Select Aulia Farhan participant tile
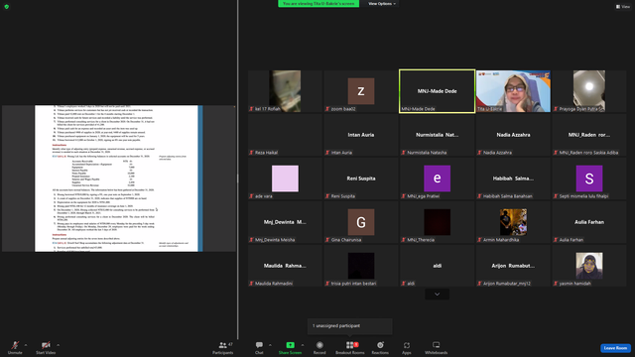This screenshot has height=357, width=635. coord(589,222)
